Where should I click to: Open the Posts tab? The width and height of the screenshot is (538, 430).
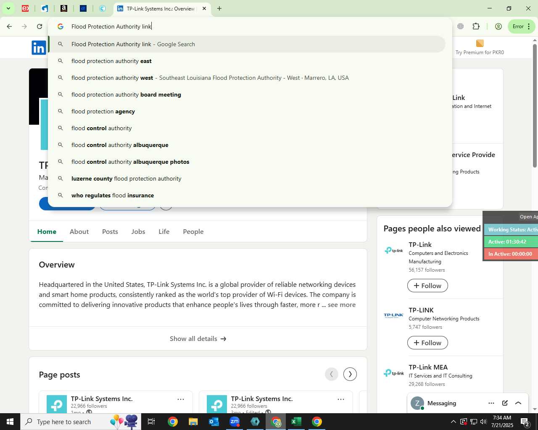click(x=110, y=232)
